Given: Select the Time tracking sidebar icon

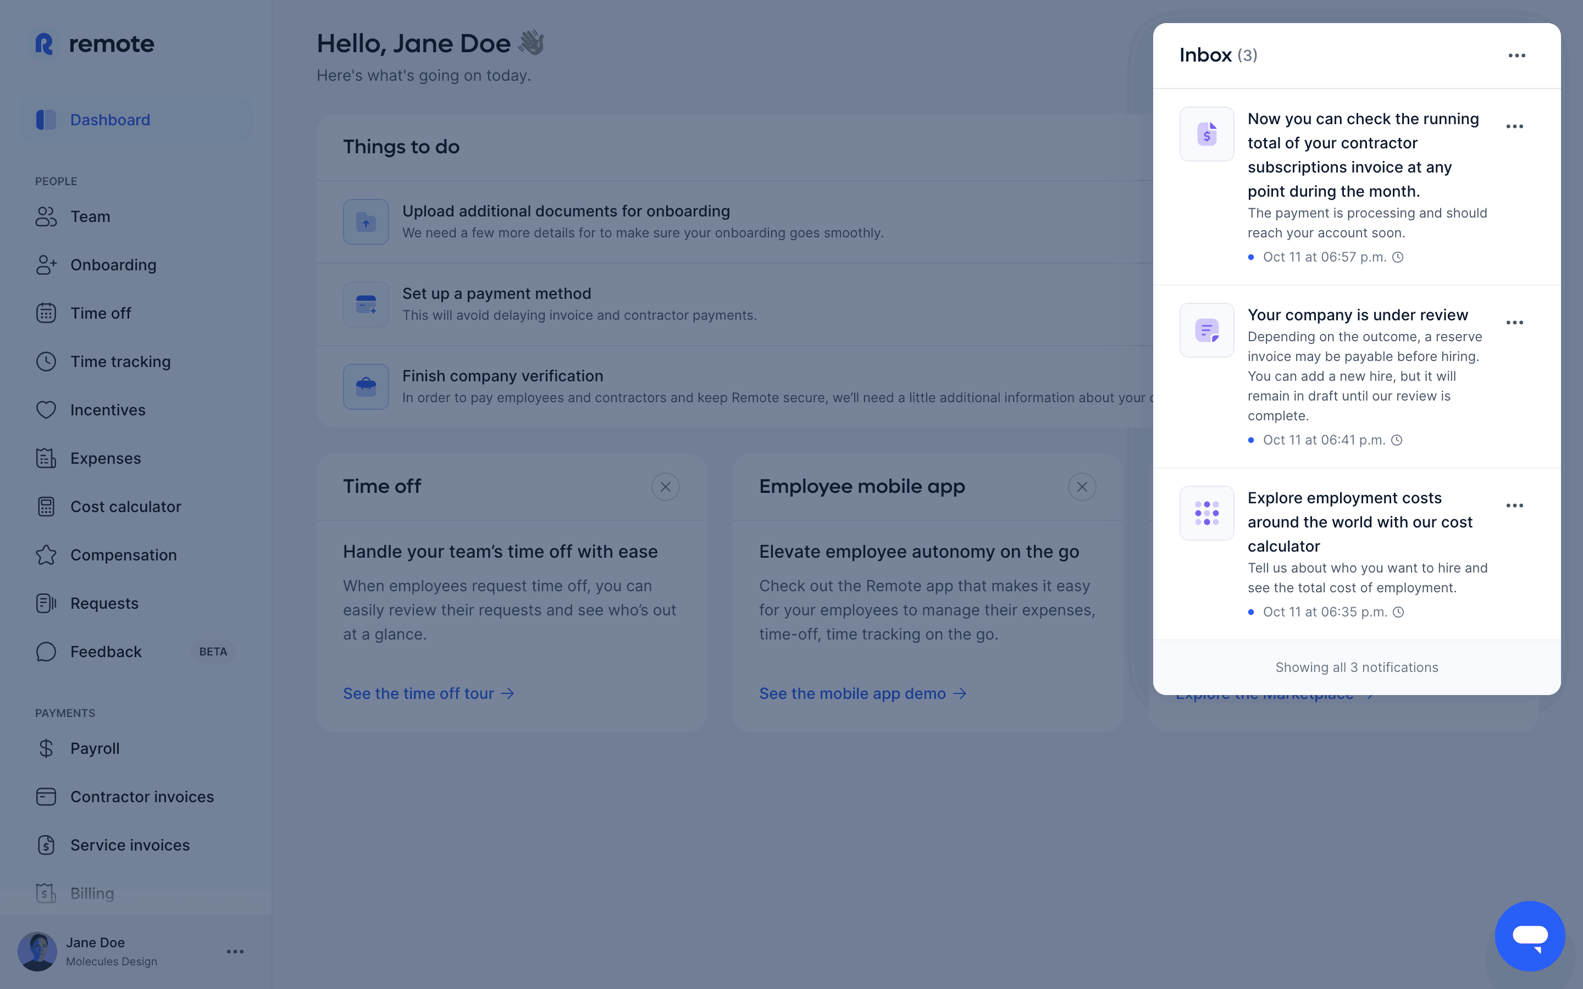Looking at the screenshot, I should click(x=46, y=361).
